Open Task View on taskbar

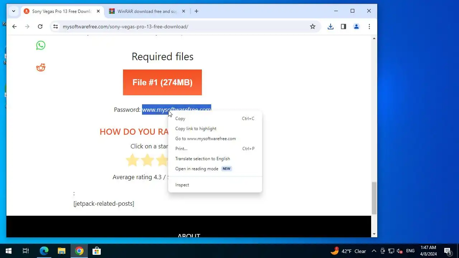click(x=26, y=251)
